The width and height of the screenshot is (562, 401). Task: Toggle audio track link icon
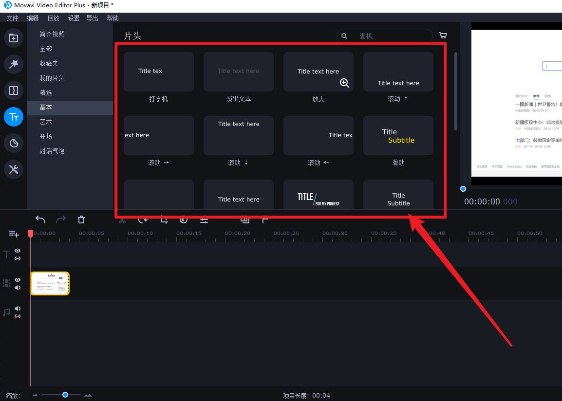tap(18, 316)
